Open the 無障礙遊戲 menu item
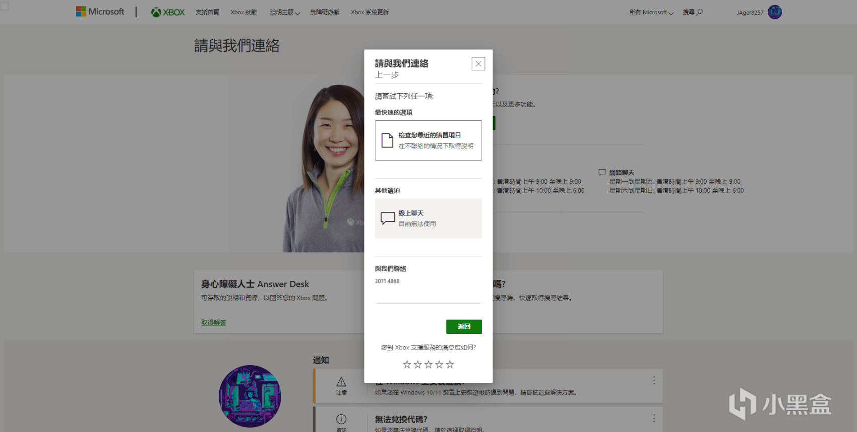The width and height of the screenshot is (857, 432). [x=325, y=12]
